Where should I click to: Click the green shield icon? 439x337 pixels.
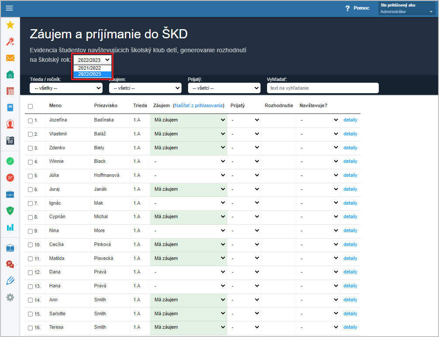tap(10, 211)
